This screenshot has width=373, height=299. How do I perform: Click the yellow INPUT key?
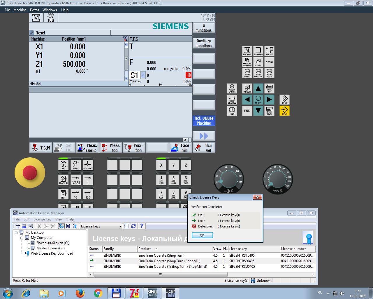[x=285, y=111]
